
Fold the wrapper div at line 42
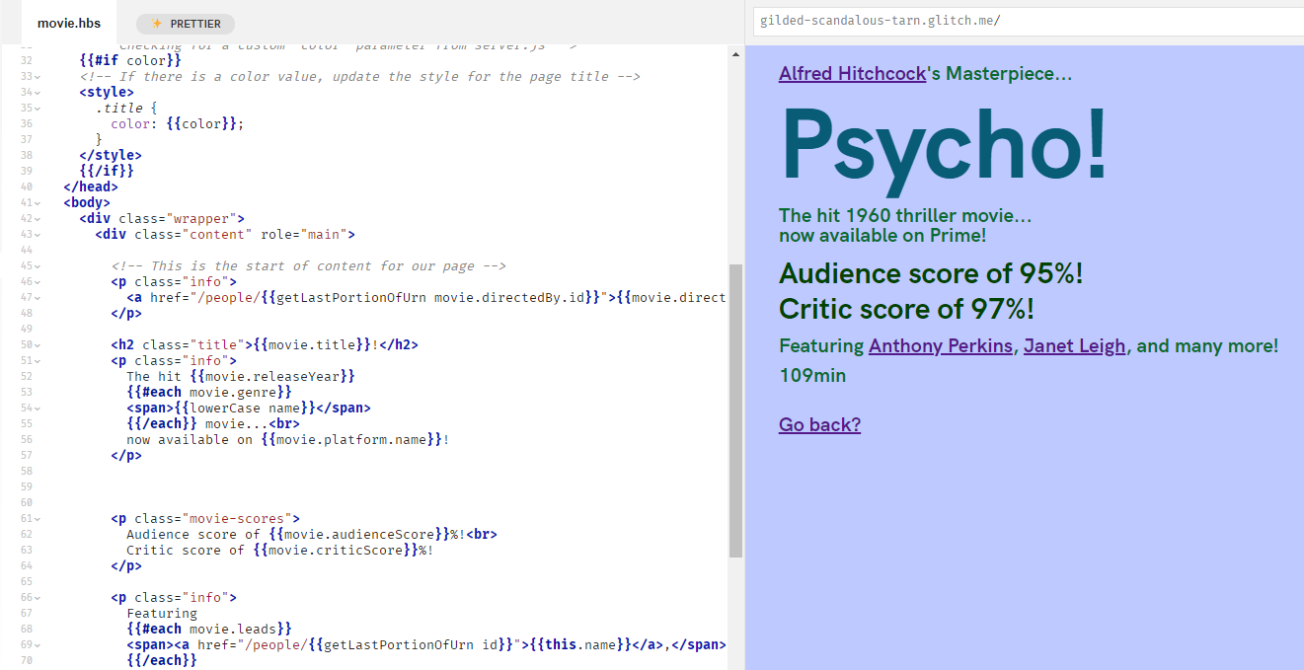[38, 219]
